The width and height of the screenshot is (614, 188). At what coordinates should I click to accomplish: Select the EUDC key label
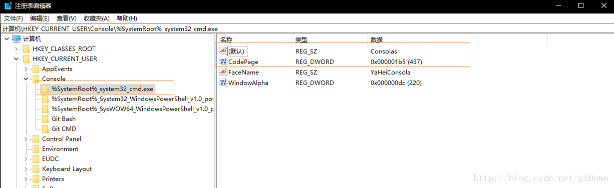50,159
